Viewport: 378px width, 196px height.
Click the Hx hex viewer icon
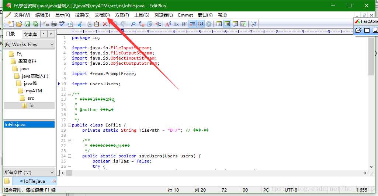coord(176,24)
